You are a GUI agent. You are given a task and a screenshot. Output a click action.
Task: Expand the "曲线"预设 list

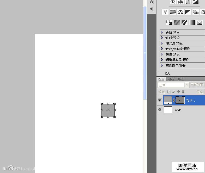pyautogui.click(x=162, y=38)
